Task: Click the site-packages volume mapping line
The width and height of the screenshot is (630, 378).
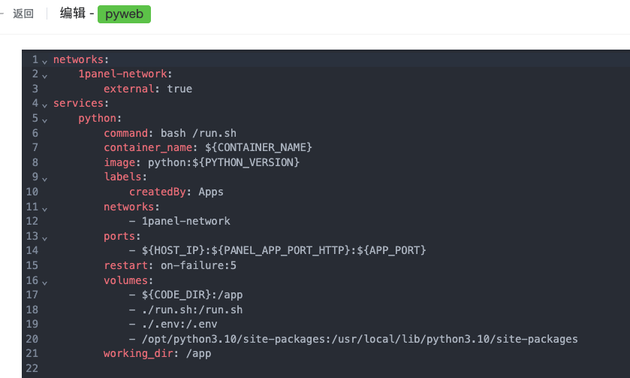Action: [353, 339]
